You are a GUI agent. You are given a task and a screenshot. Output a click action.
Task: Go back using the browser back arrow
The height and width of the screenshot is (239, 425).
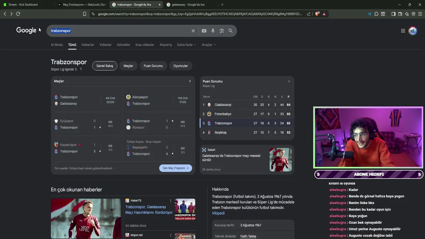click(x=5, y=14)
